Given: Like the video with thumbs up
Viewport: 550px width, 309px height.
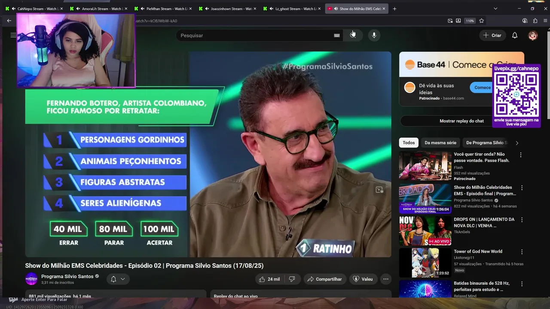Looking at the screenshot, I should [x=269, y=279].
